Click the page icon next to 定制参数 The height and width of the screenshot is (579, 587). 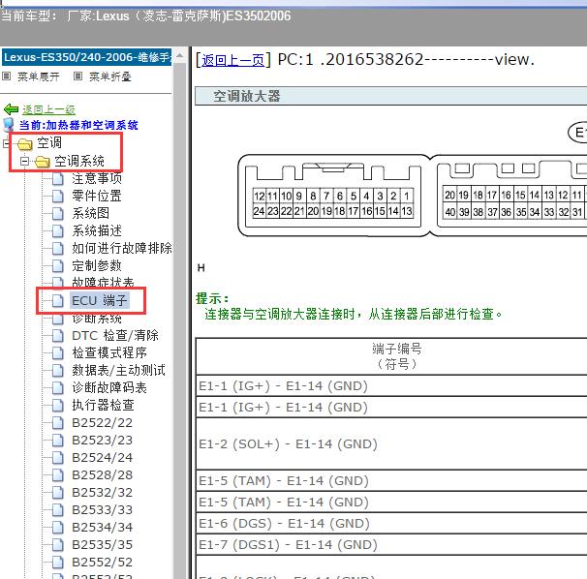pyautogui.click(x=58, y=265)
